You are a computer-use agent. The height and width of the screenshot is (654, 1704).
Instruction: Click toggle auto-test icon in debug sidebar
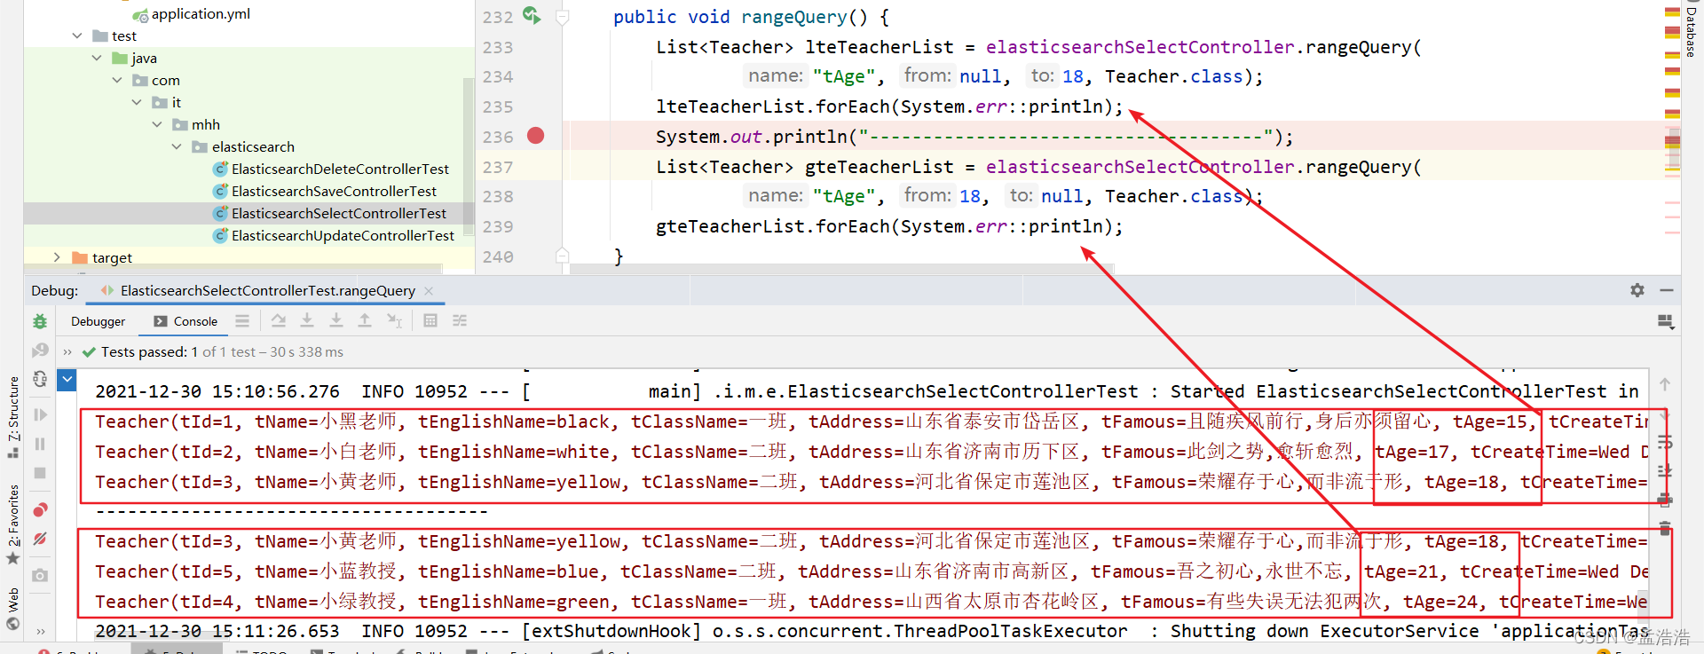pos(40,380)
